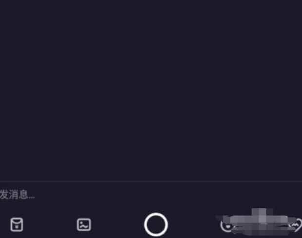This screenshot has height=238, width=302.
Task: Show sticker panel via smiley icon
Action: tap(227, 225)
